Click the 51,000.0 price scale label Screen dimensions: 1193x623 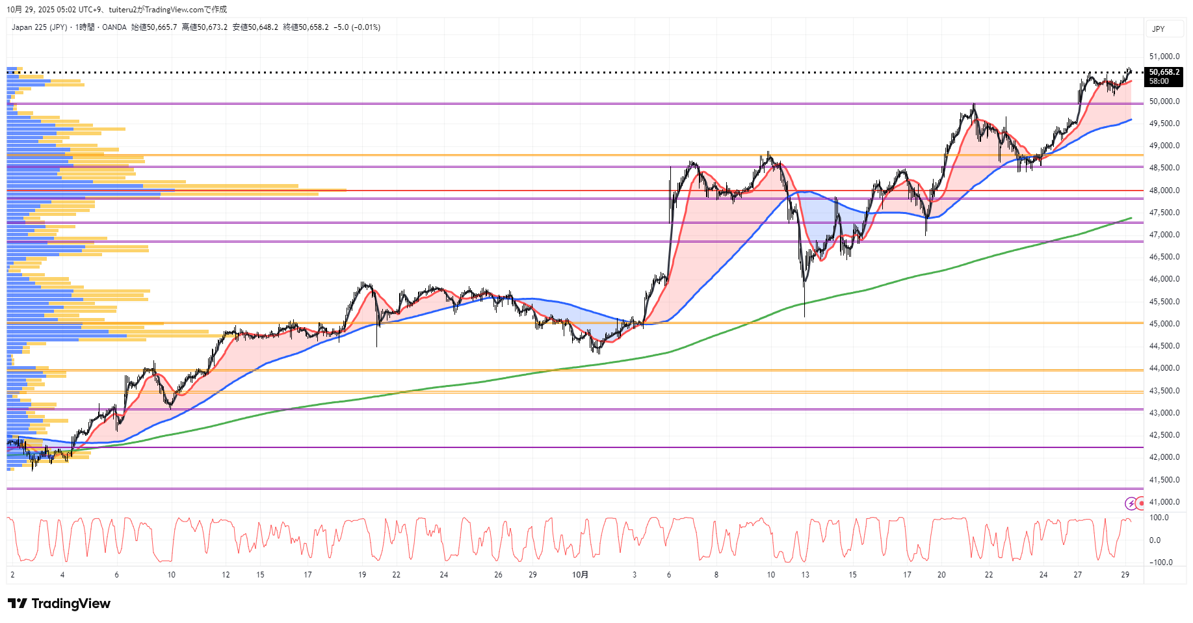[1164, 57]
